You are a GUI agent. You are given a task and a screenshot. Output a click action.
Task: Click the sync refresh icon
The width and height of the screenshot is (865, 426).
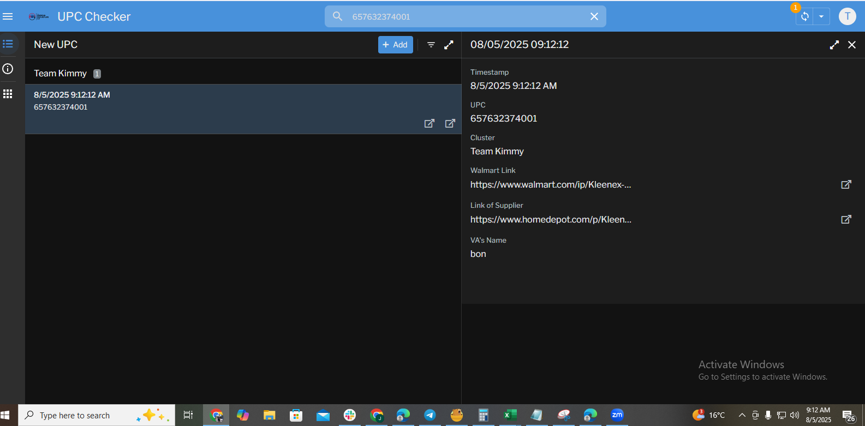[804, 16]
